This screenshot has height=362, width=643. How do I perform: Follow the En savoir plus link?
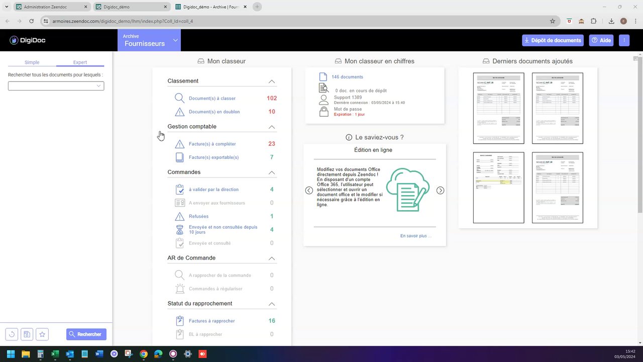415,236
